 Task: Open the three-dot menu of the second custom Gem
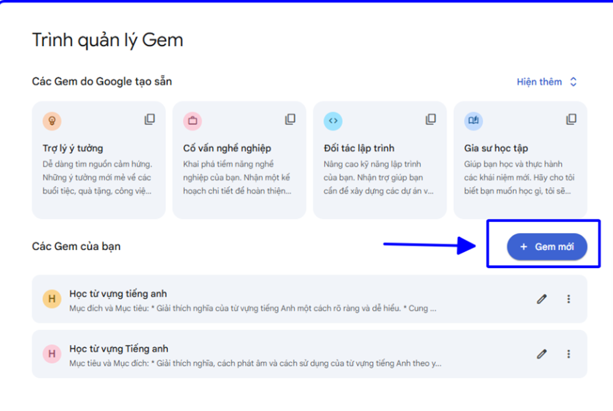click(x=569, y=354)
